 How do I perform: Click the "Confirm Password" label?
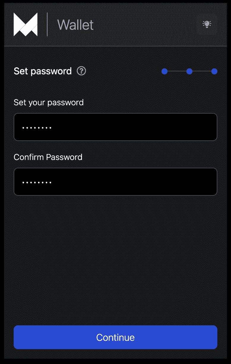pos(48,157)
